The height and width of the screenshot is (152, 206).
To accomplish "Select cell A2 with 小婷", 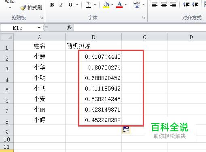I will coord(39,56).
